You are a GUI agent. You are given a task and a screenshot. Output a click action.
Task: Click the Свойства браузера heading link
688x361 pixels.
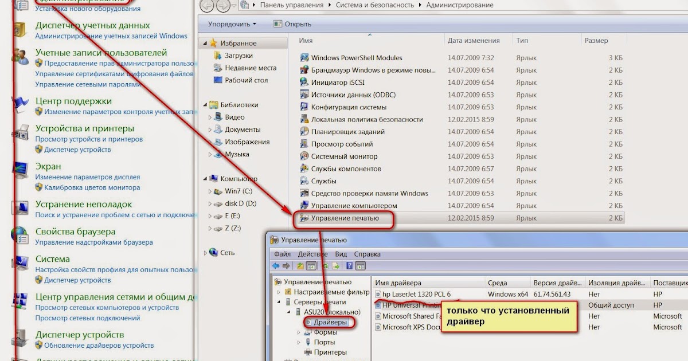point(75,232)
